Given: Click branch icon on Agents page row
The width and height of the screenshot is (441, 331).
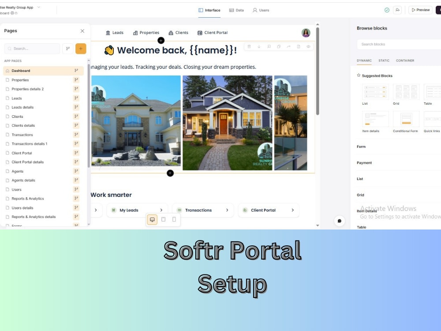Looking at the screenshot, I should [76, 171].
